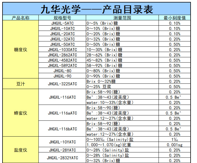Select the 最小刻度值 column header

point(175,18)
